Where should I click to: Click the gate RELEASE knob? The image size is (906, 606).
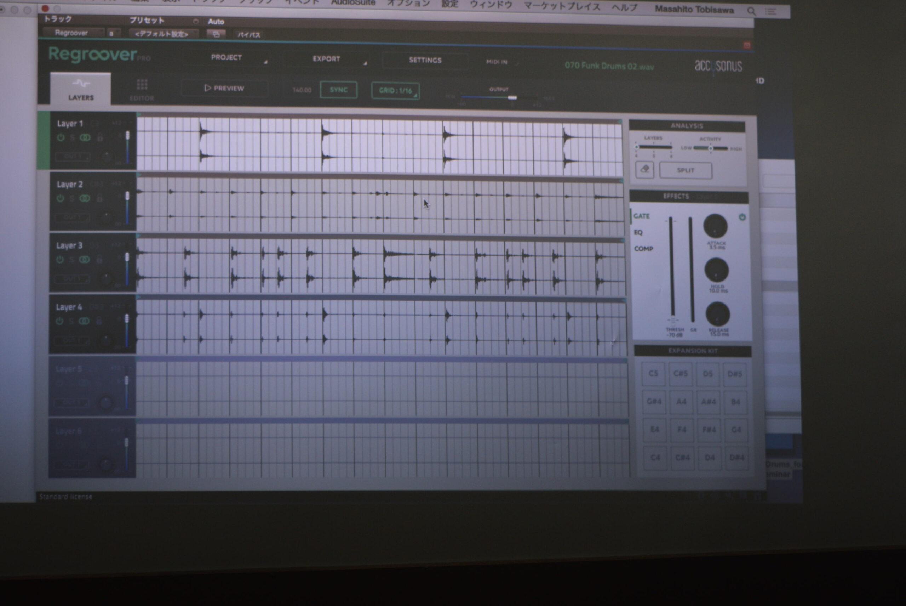click(x=717, y=314)
